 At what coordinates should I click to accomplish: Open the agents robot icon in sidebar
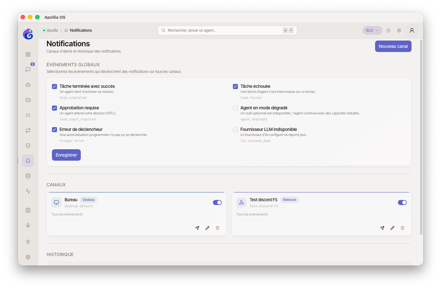(28, 85)
